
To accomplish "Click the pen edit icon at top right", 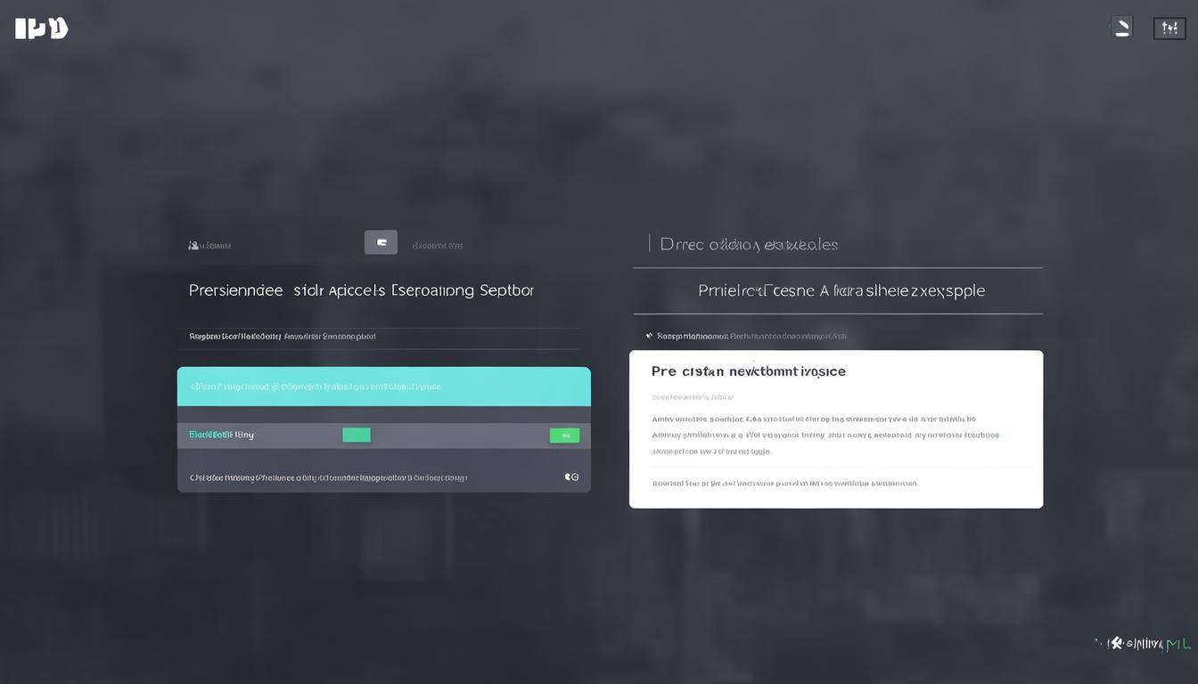I will (x=1122, y=28).
